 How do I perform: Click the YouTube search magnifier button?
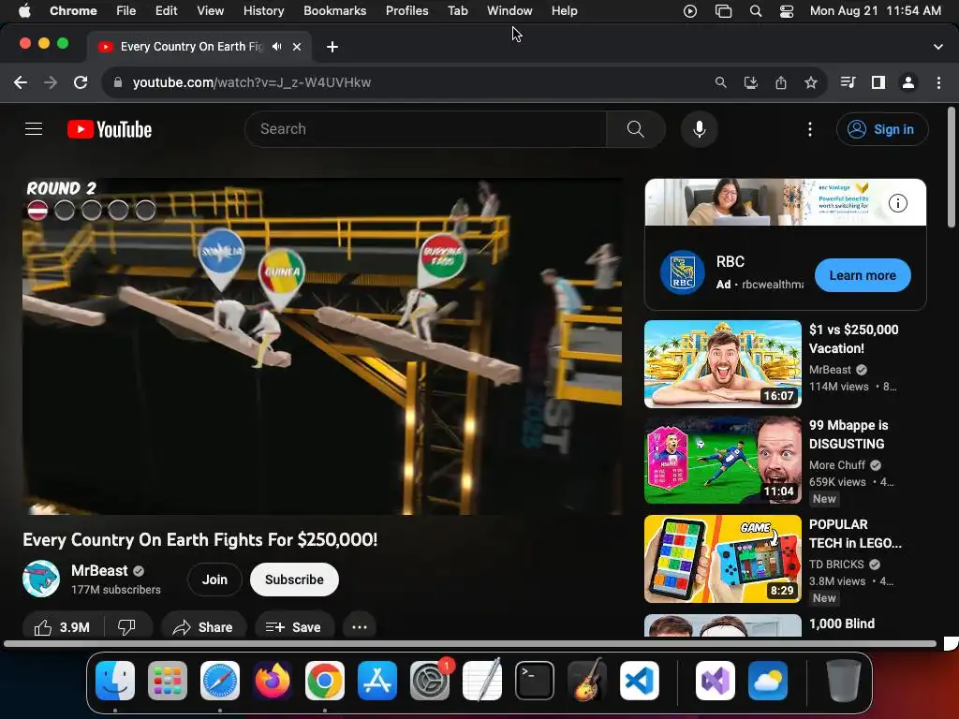point(636,129)
